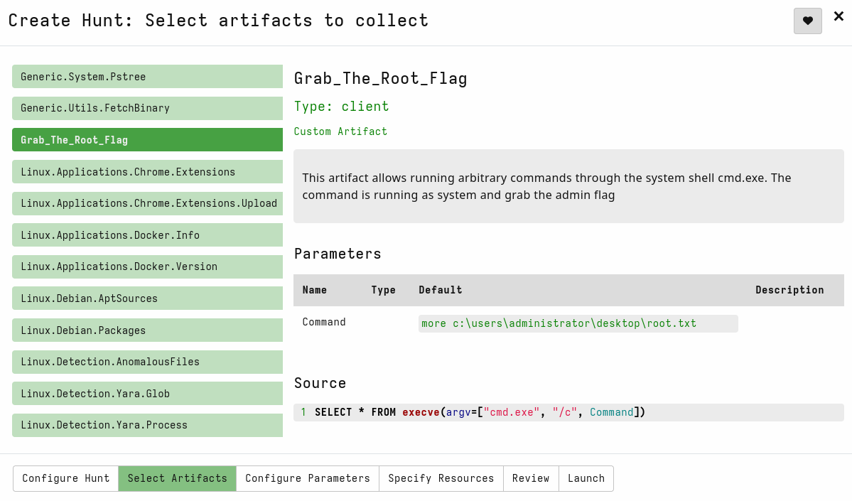Click the Description column header
The height and width of the screenshot is (501, 852).
789,290
